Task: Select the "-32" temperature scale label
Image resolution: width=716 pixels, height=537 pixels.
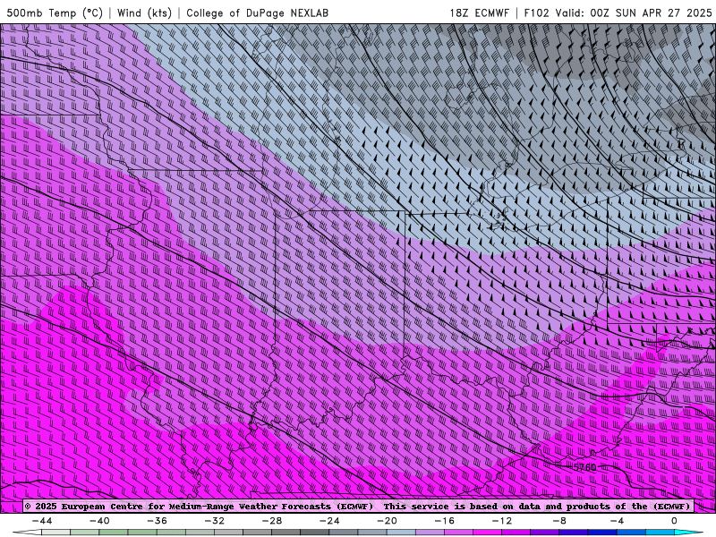Action: pos(214,521)
